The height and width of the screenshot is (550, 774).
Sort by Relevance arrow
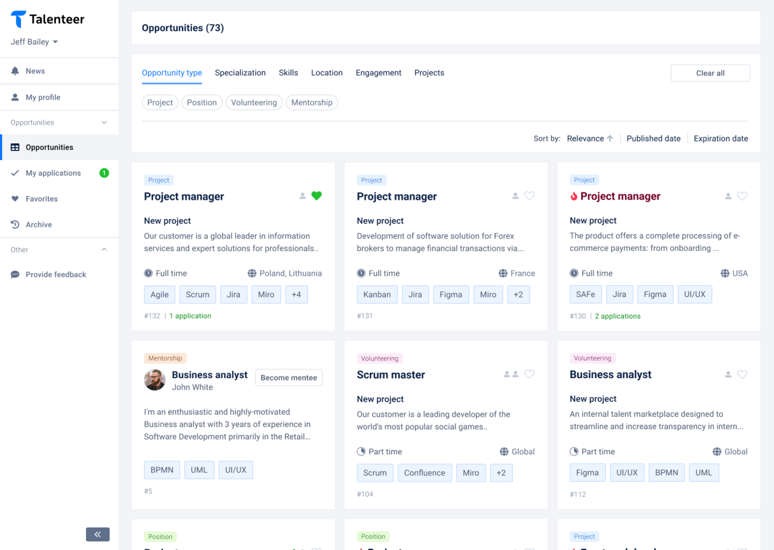[610, 138]
